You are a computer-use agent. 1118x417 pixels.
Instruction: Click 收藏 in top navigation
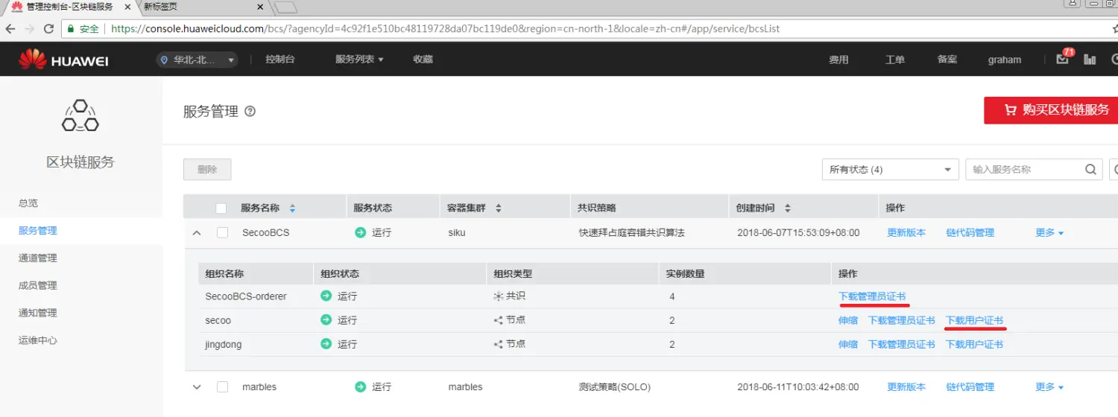click(x=423, y=60)
